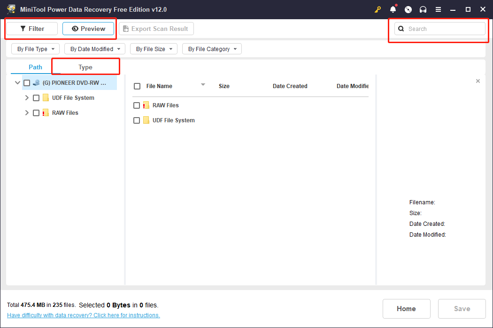
Task: Click RAW Files folder icon in file list
Action: pyautogui.click(x=146, y=105)
